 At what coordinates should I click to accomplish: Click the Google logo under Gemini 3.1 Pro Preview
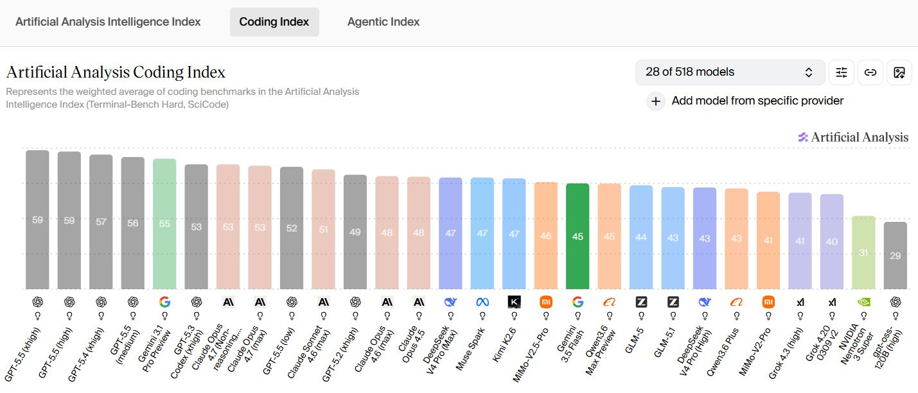coord(164,301)
